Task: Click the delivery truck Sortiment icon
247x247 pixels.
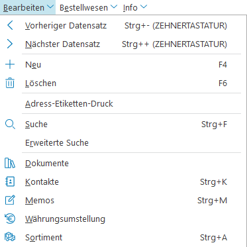Action: [x=10, y=237]
